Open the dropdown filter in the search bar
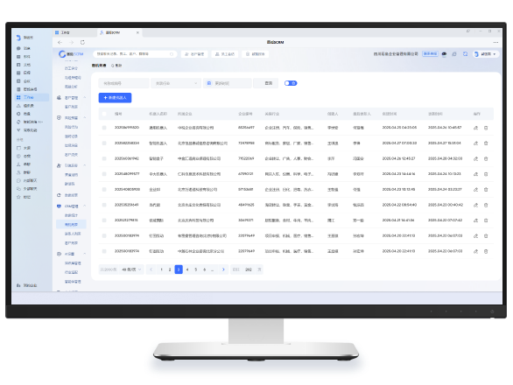Screen dimensions: 513x385 click(x=176, y=83)
